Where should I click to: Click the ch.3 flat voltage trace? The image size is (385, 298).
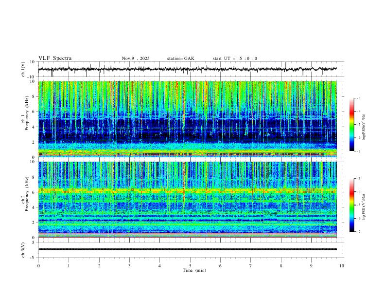click(187, 249)
